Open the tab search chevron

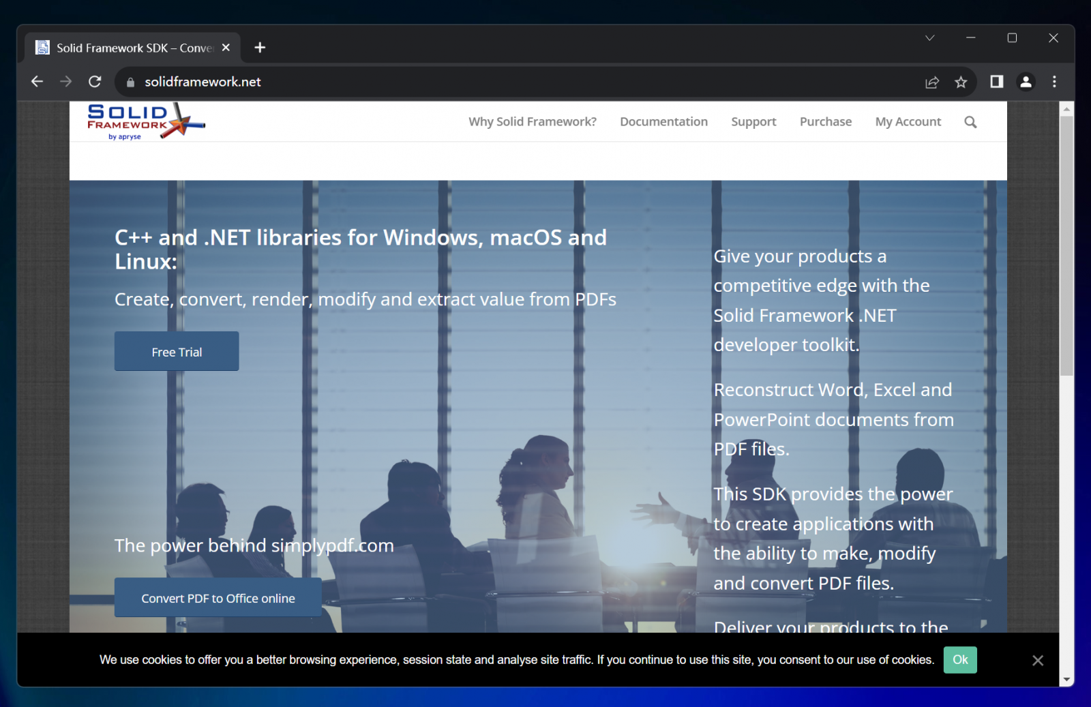point(929,38)
